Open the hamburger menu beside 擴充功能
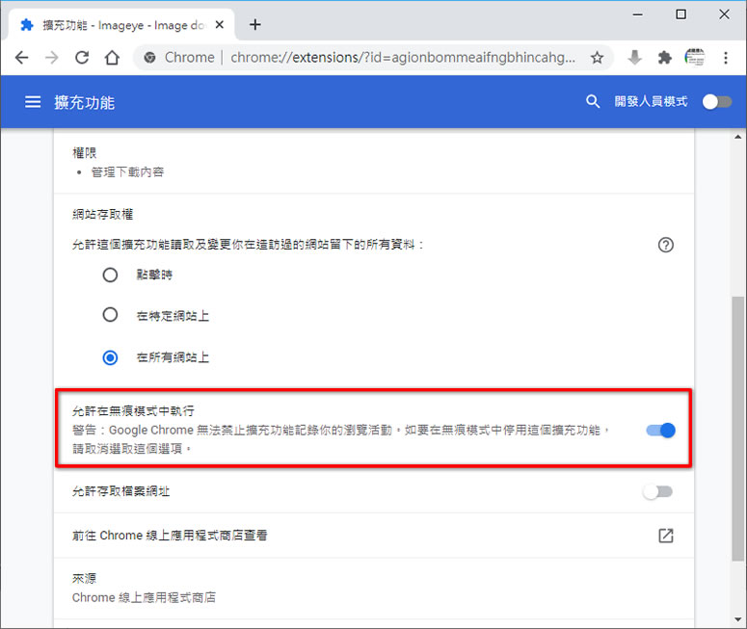The image size is (747, 629). click(33, 102)
